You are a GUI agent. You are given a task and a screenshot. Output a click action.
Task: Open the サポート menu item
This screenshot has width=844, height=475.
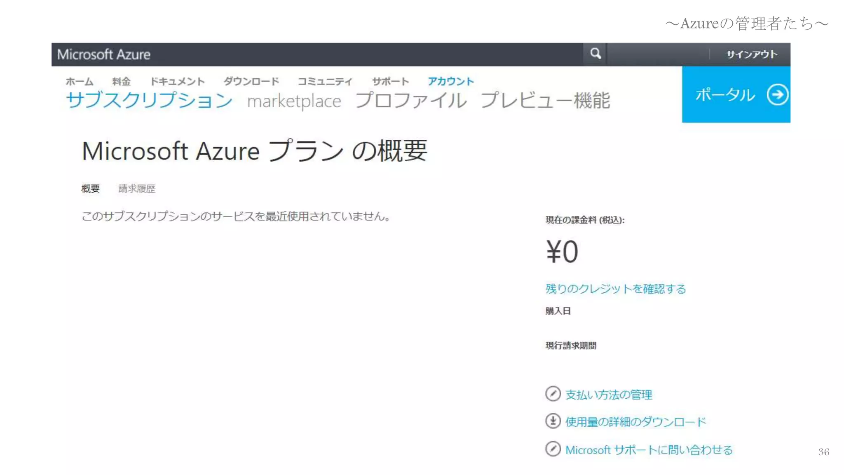tap(390, 81)
